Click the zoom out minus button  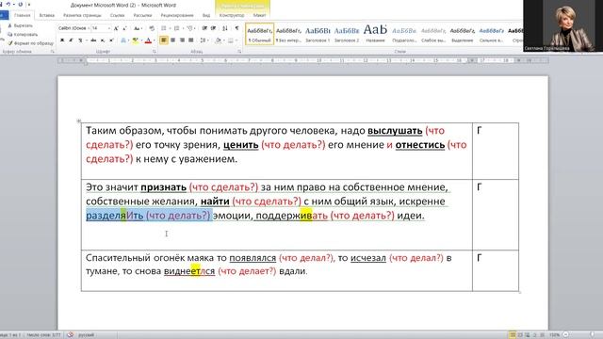pos(565,335)
